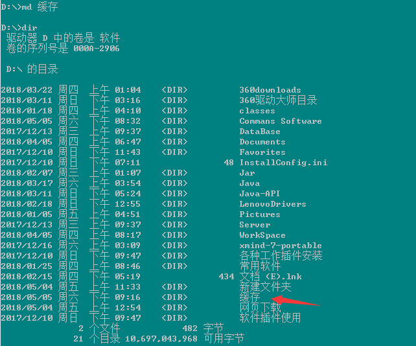Click the WorkSpace folder name
This screenshot has width=416, height=346.
pyautogui.click(x=262, y=235)
